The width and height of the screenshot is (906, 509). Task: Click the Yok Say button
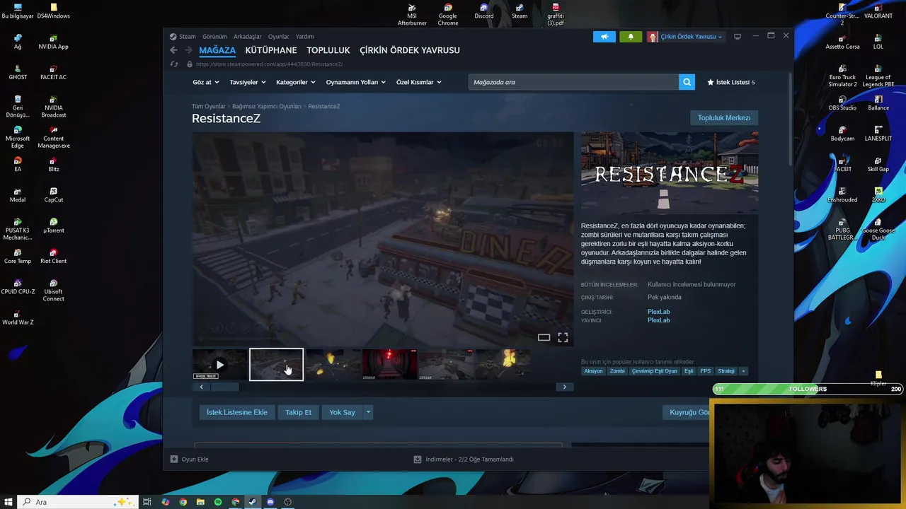point(342,412)
